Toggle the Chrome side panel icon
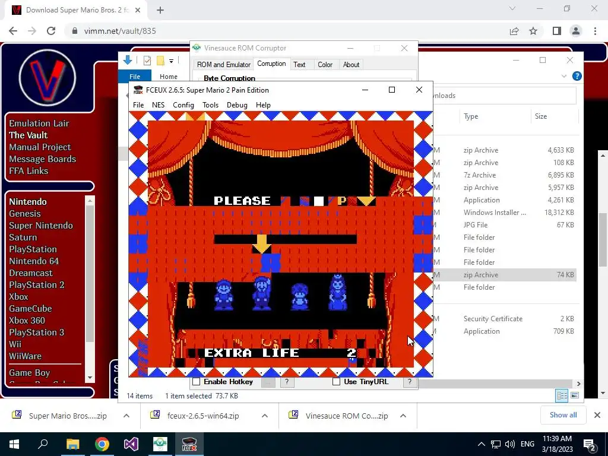Image resolution: width=608 pixels, height=456 pixels. pos(557,31)
